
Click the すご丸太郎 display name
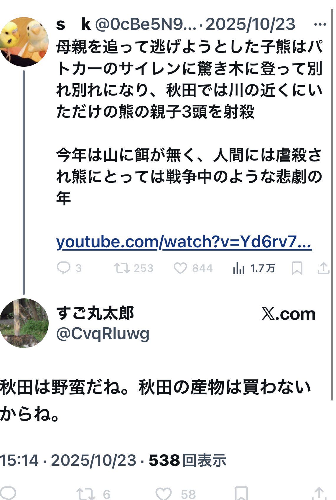click(95, 313)
